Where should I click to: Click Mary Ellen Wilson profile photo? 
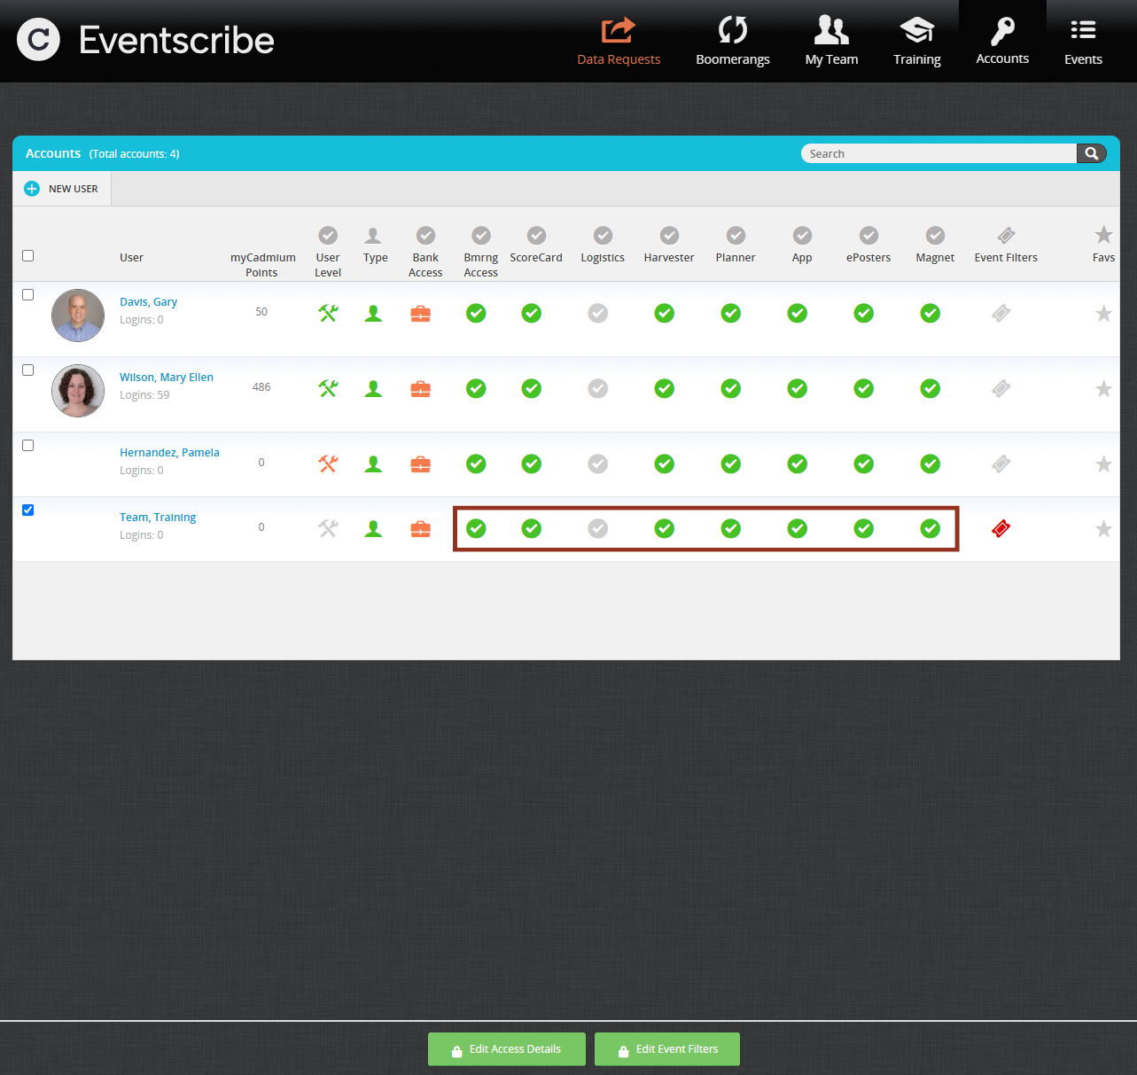point(78,391)
